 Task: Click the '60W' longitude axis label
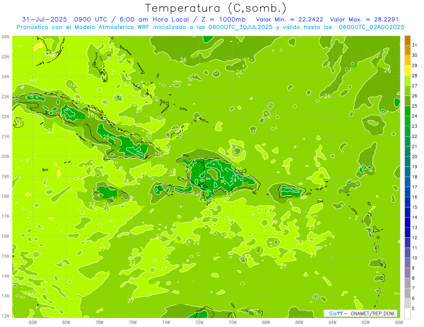click(399, 322)
